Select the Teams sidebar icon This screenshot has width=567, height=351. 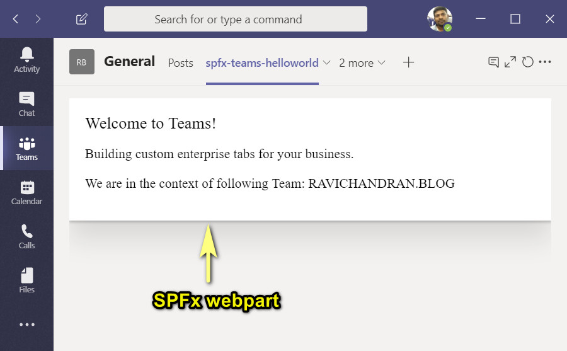[x=26, y=148]
